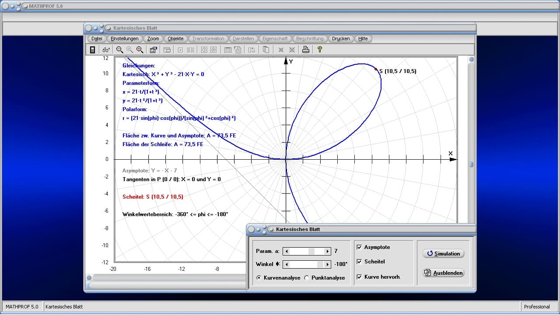Screen dimensions: 560x315
Task: Click the first crossed delete icon
Action: tap(281, 50)
